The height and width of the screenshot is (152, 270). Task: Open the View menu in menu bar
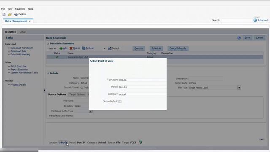(x=10, y=9)
